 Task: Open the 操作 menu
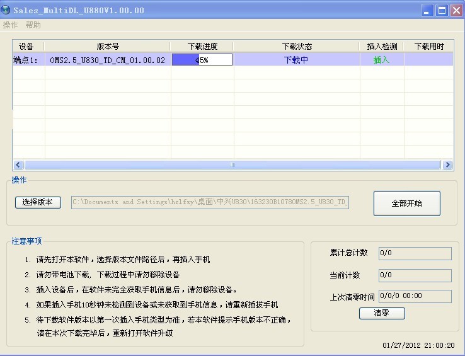pyautogui.click(x=11, y=25)
